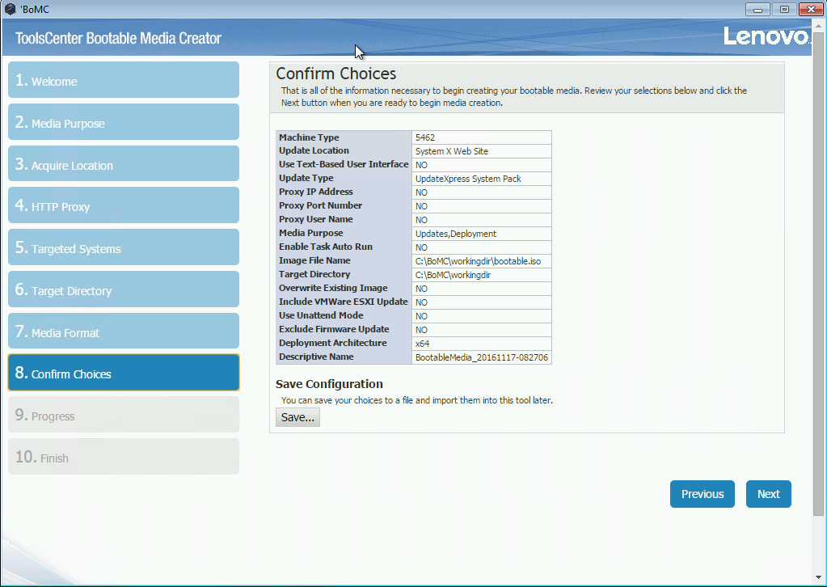This screenshot has width=827, height=587.
Task: Click disabled step 10 Finish
Action: click(124, 457)
